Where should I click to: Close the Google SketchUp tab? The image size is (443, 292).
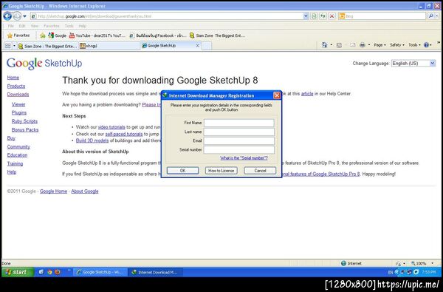point(197,46)
